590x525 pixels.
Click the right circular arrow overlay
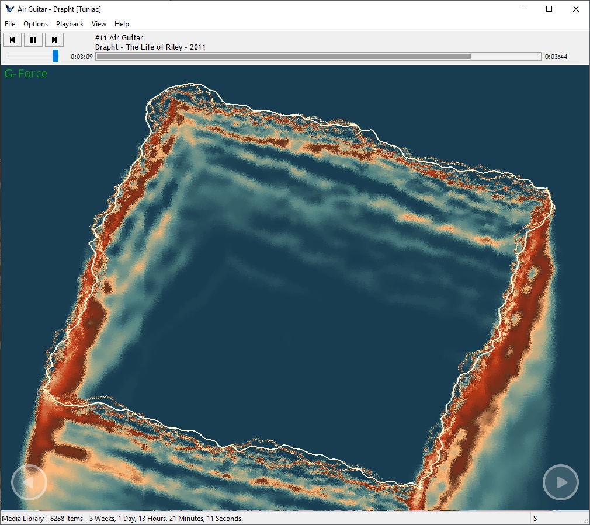click(x=560, y=482)
